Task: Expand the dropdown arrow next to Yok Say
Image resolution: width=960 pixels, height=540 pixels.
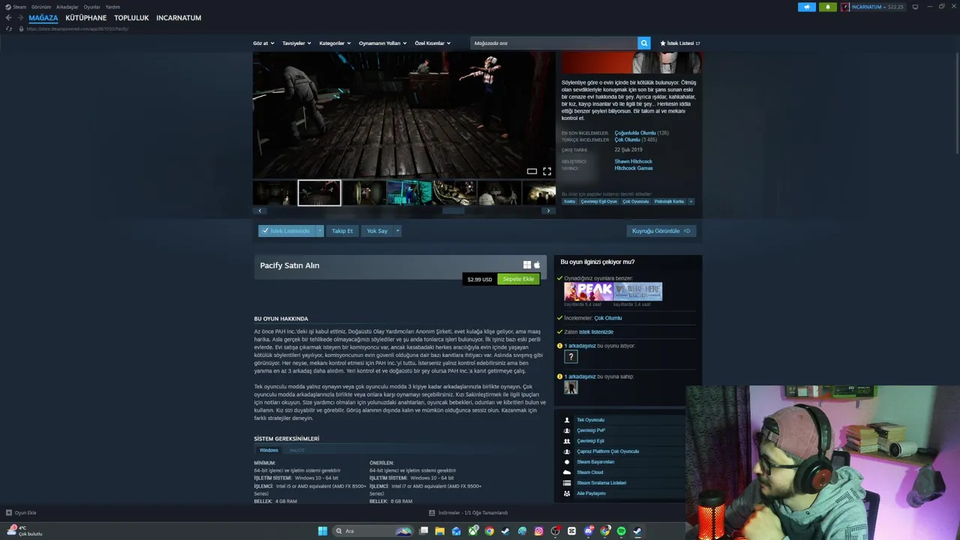Action: click(x=397, y=231)
